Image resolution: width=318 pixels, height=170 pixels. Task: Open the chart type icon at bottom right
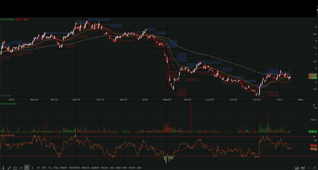click(297, 168)
